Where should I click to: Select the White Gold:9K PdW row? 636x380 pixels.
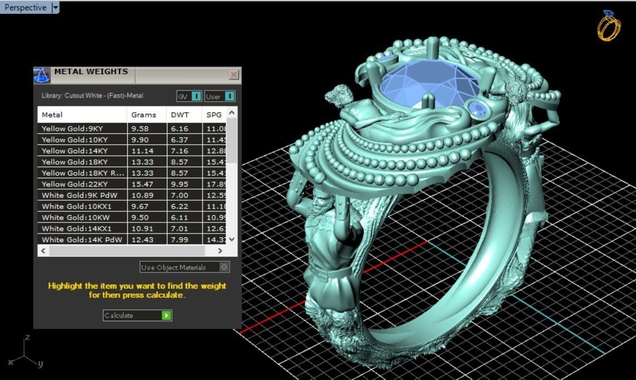coord(132,195)
